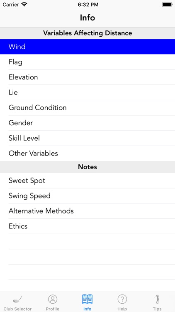Open Alternative Methods note
Image resolution: width=175 pixels, height=312 pixels.
[x=87, y=211]
